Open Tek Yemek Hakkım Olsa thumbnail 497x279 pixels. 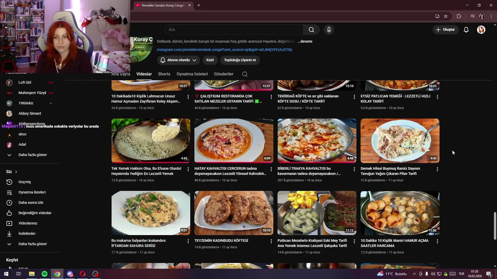pos(151,141)
